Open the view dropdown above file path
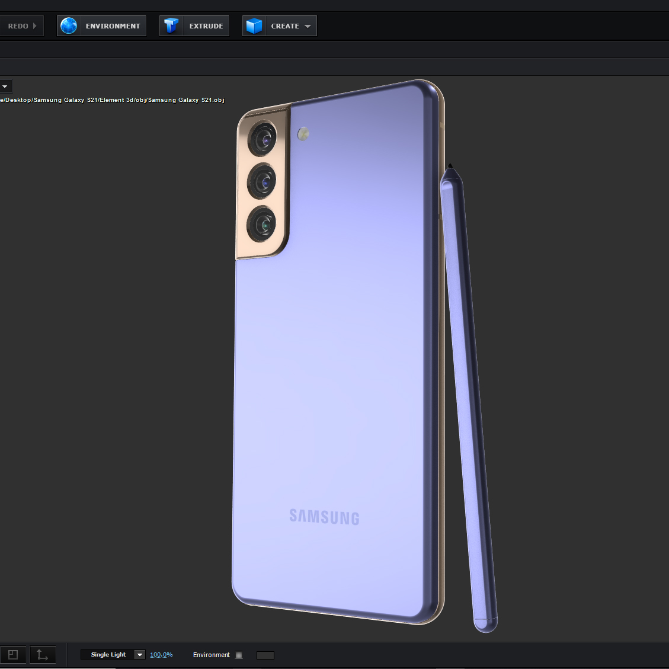669x669 pixels. (x=5, y=87)
